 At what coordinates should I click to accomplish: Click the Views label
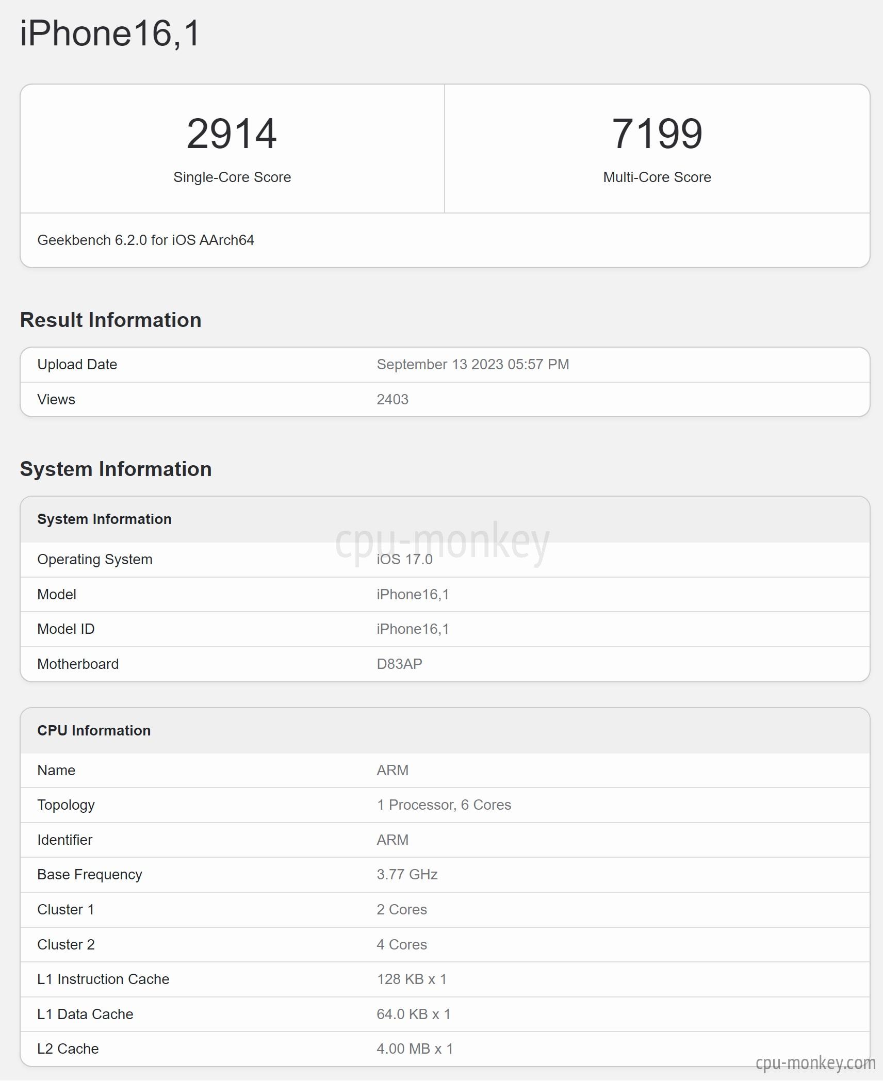point(56,399)
